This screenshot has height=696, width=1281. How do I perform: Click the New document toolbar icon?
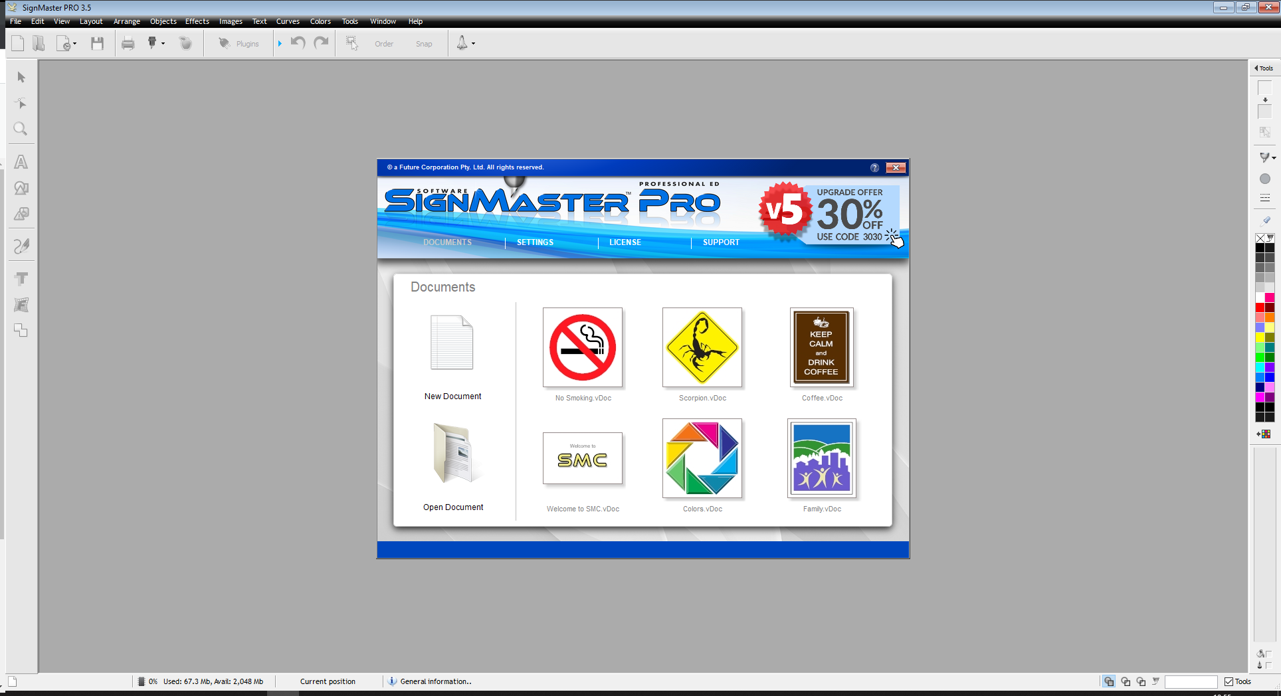point(18,44)
